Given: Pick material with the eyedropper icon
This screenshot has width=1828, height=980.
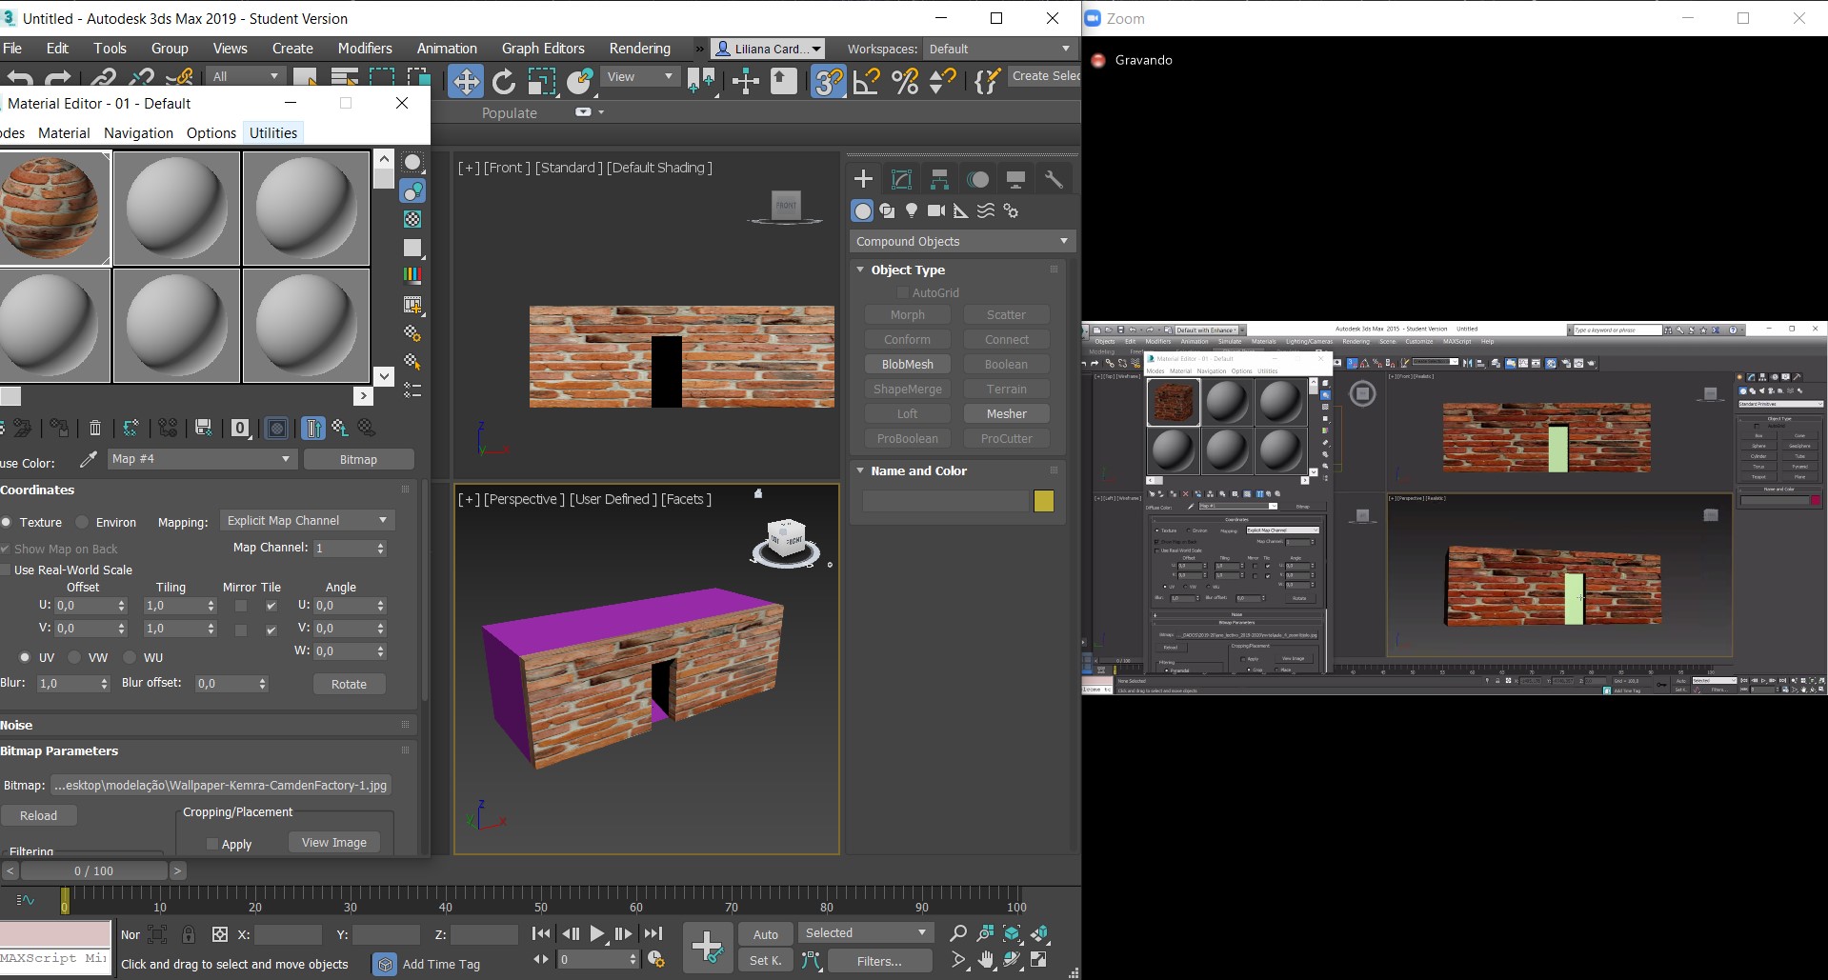Looking at the screenshot, I should pos(88,460).
